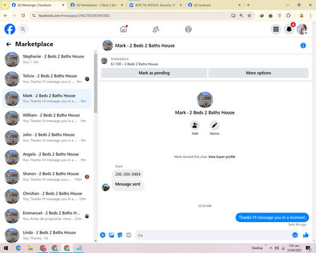The height and width of the screenshot is (253, 316).
Task: Open Emmanuel - 2 Beds 2 Baths chat
Action: click(x=47, y=216)
